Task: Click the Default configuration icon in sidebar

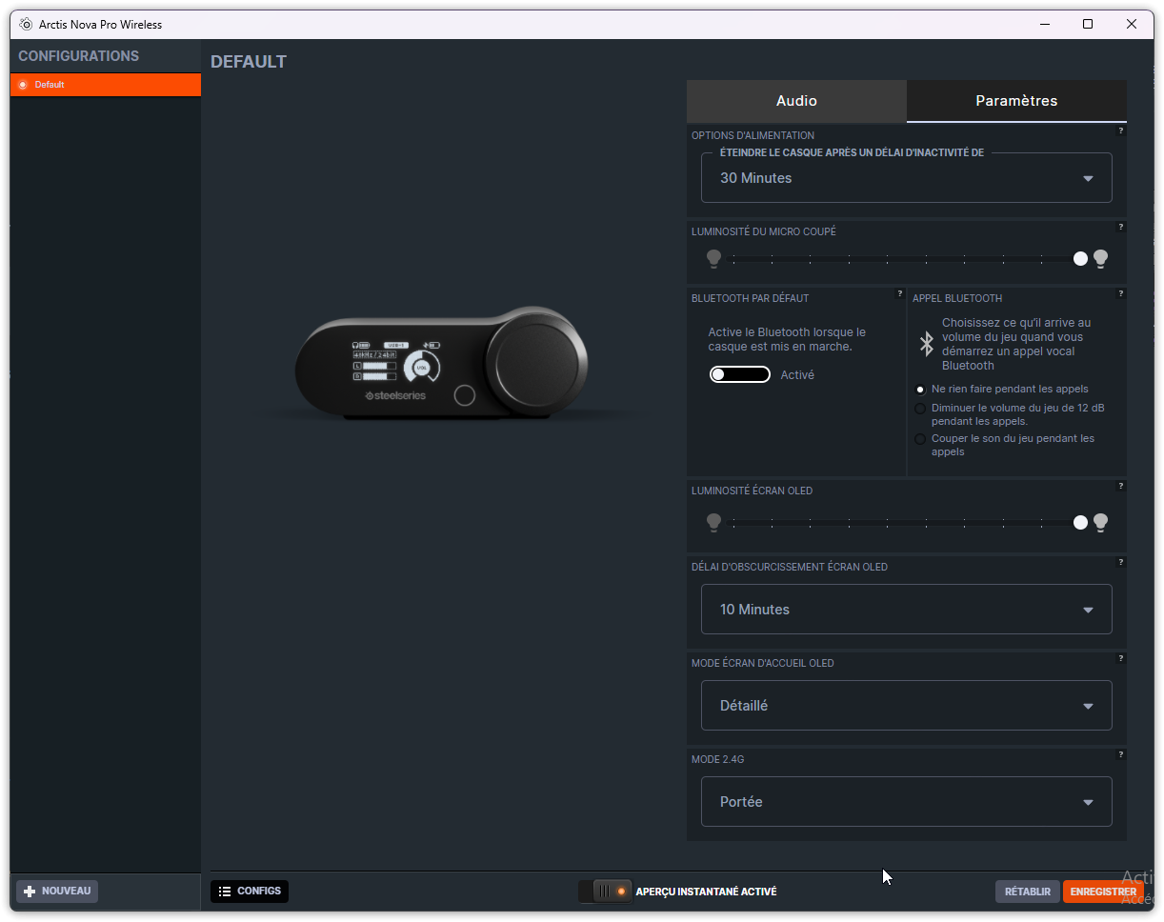Action: pyautogui.click(x=24, y=85)
